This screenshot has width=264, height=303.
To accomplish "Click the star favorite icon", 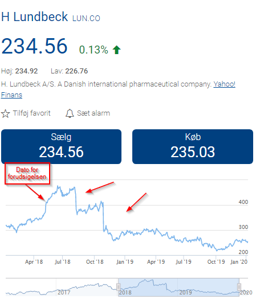I will click(5, 113).
